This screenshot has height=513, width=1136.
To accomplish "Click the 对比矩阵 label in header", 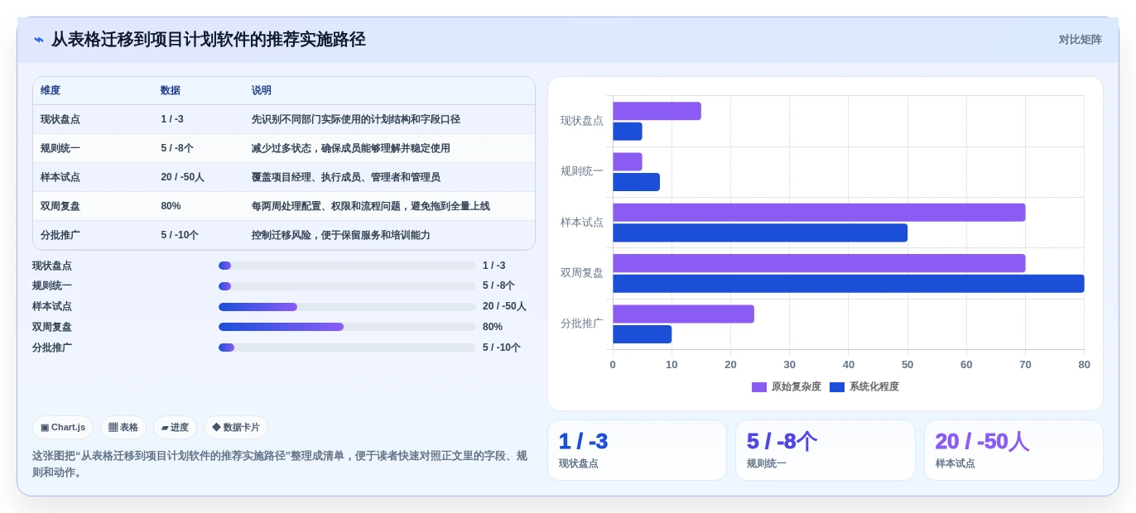I will (1080, 40).
